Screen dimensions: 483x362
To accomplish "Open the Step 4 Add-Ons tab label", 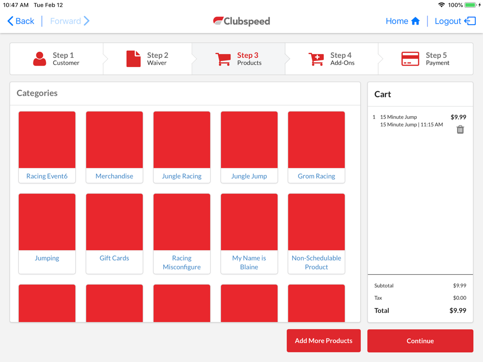I will 342,59.
